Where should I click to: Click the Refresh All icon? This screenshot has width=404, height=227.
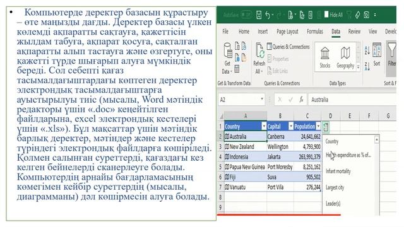(x=259, y=51)
